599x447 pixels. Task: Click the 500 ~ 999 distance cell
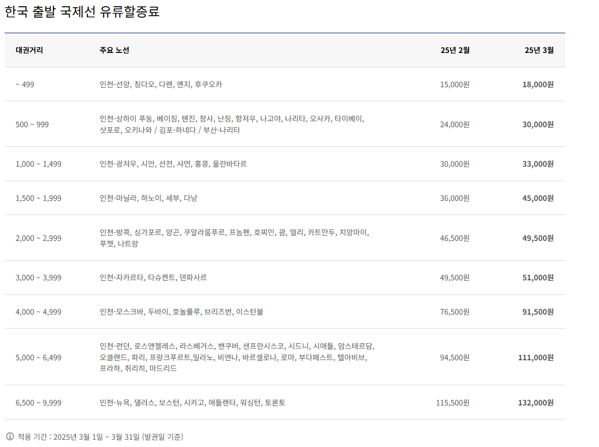[32, 124]
